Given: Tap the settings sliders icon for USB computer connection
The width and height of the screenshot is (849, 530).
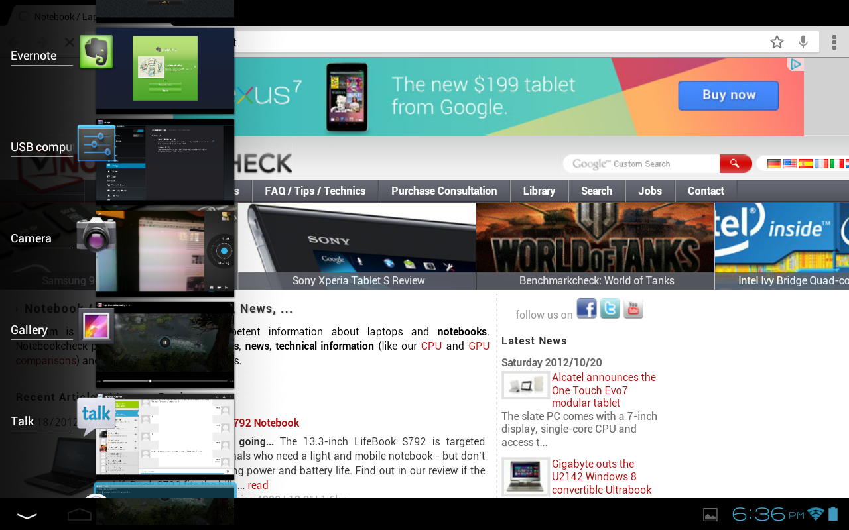Looking at the screenshot, I should coord(96,143).
